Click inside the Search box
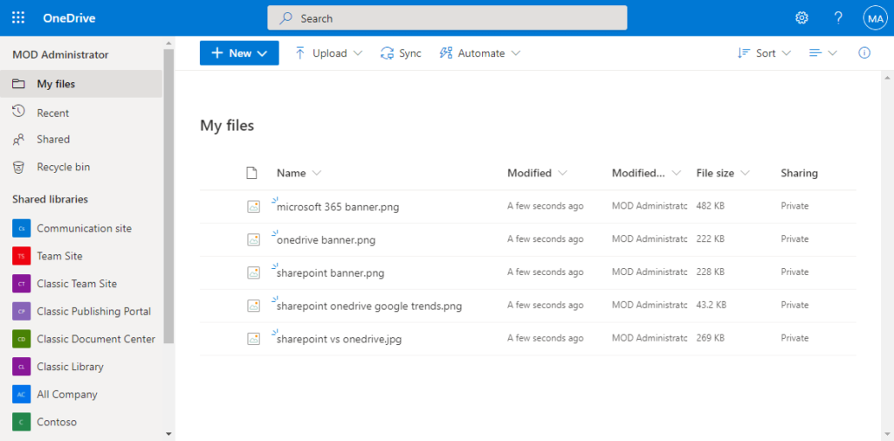This screenshot has height=441, width=894. 447,18
